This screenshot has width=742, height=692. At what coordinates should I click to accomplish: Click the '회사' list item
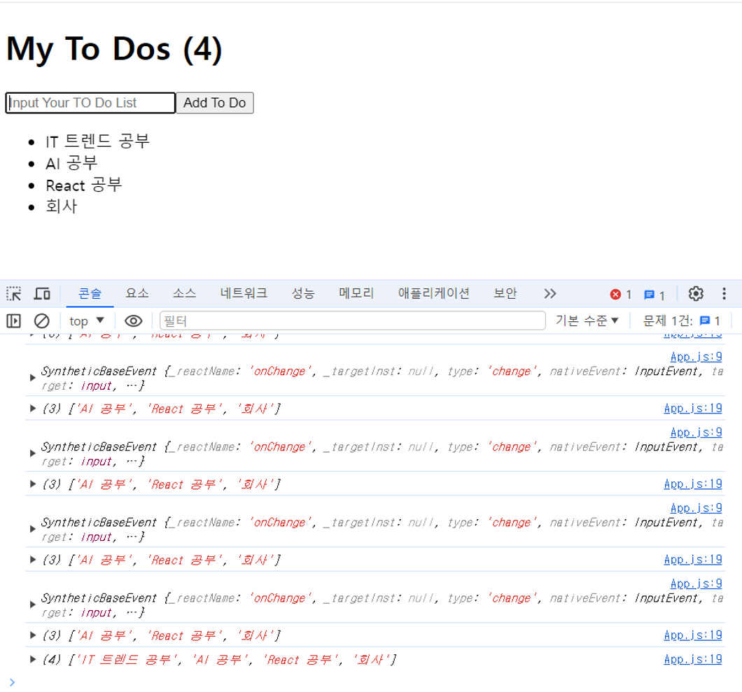[x=61, y=206]
